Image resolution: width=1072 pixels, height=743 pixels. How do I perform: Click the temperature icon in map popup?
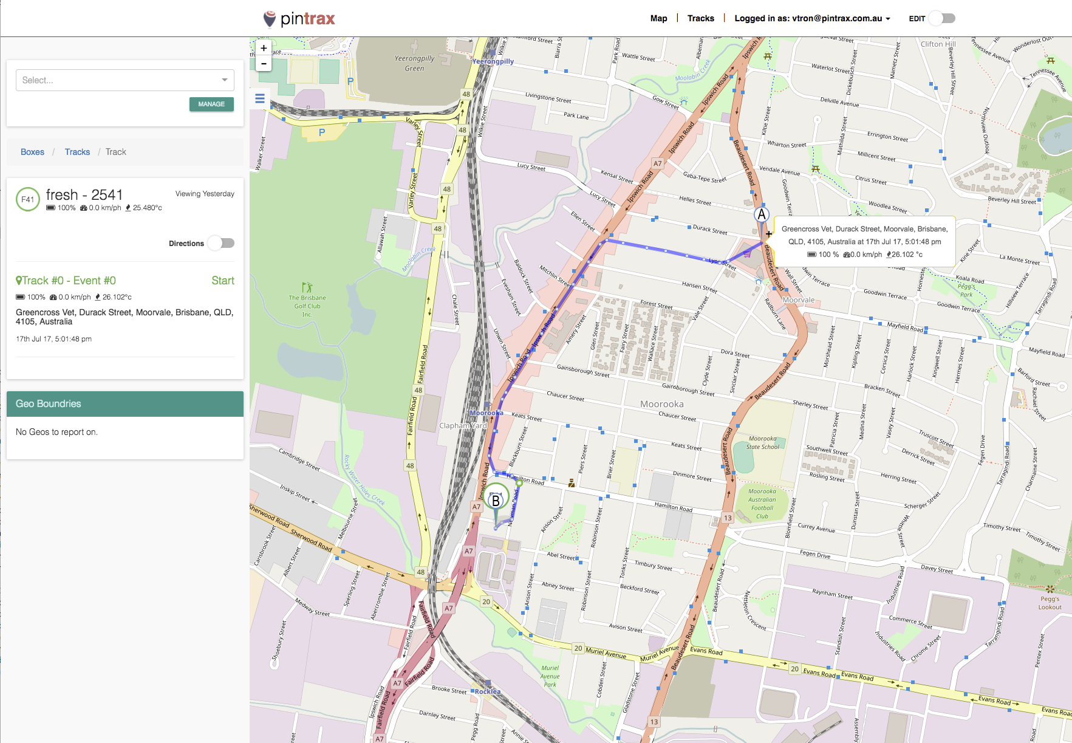point(889,255)
